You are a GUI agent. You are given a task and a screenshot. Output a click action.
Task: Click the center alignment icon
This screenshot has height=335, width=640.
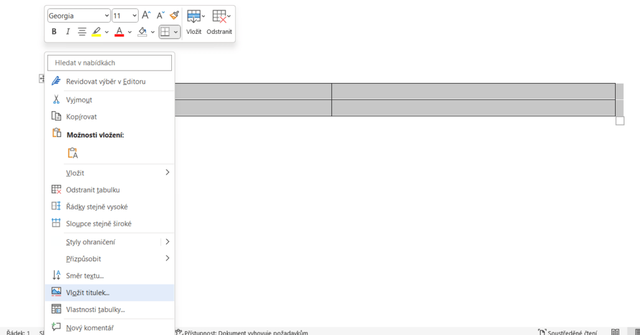[82, 32]
